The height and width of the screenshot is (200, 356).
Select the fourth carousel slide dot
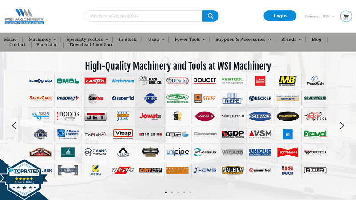[184, 192]
